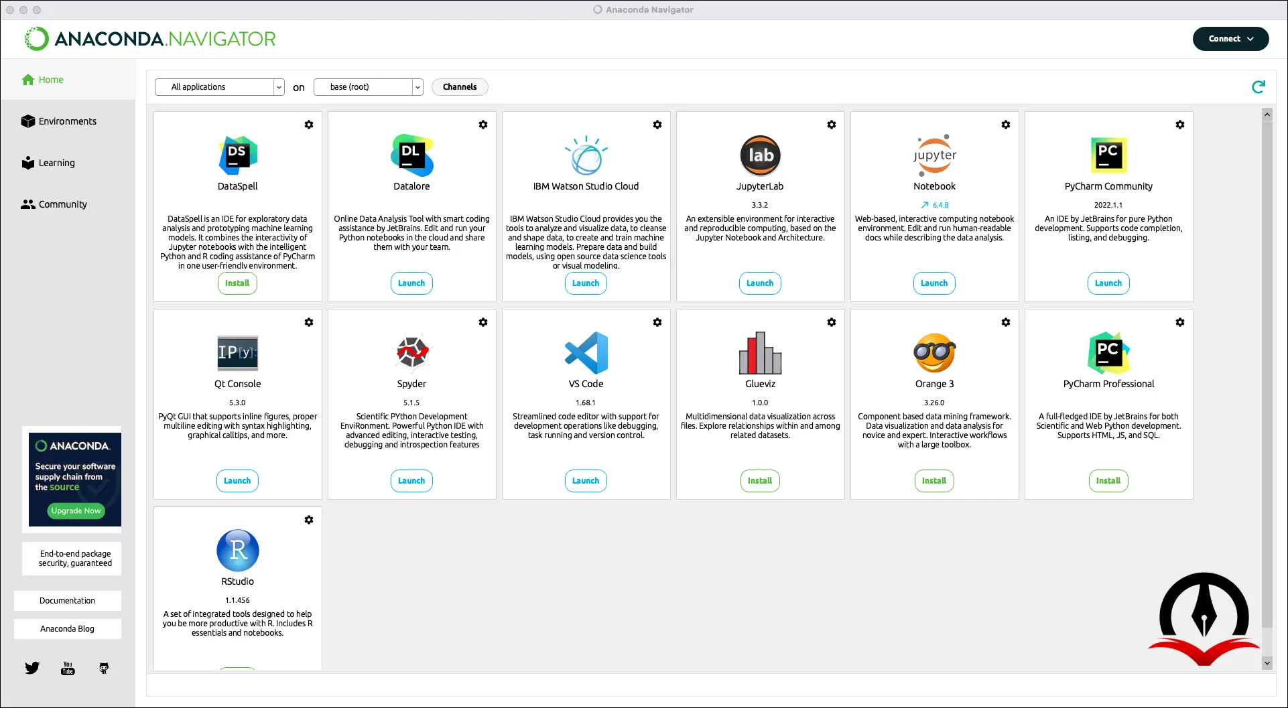This screenshot has height=708, width=1288.
Task: Open gear options on JupyterLab card
Action: [x=832, y=125]
